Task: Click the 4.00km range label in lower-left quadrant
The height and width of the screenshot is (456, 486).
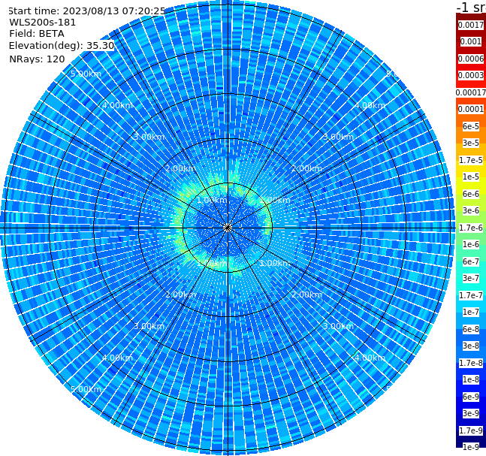Action: tap(117, 358)
